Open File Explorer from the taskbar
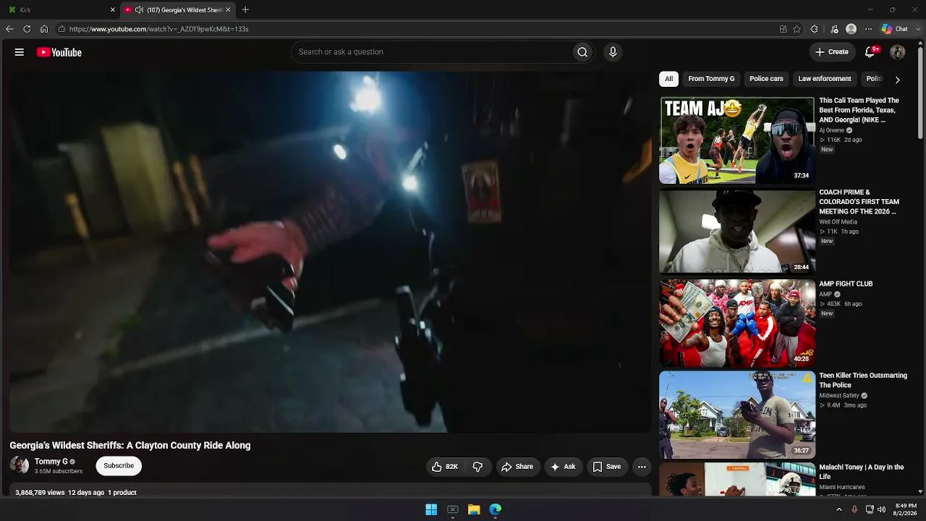This screenshot has height=521, width=926. tap(474, 509)
